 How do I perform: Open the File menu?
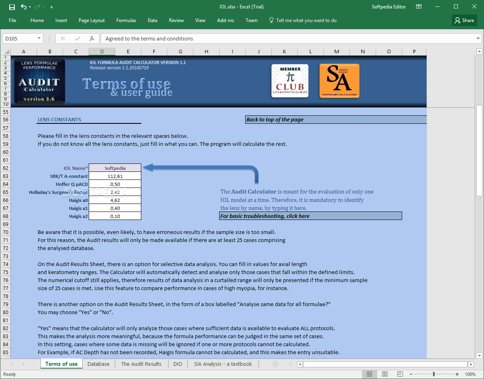click(x=12, y=20)
